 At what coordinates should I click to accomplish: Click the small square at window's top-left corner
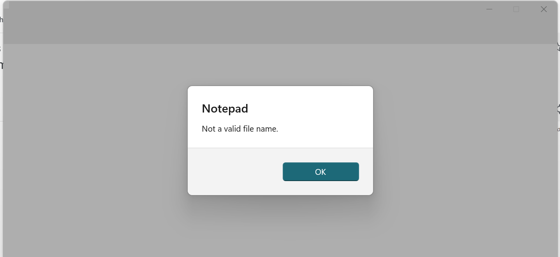(x=6, y=5)
